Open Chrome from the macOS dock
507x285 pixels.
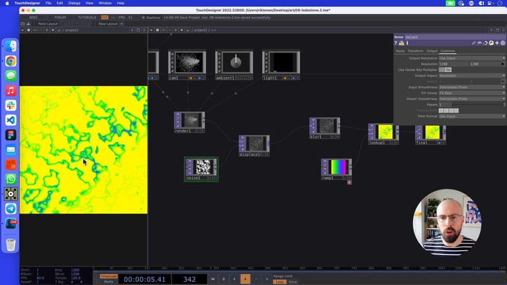11,61
